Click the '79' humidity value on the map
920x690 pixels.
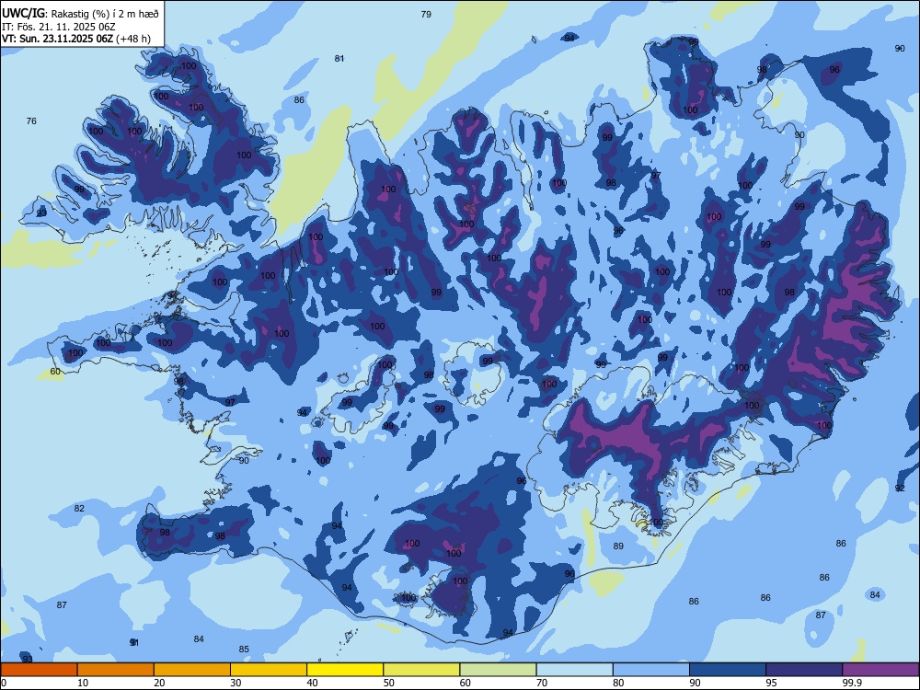click(427, 14)
